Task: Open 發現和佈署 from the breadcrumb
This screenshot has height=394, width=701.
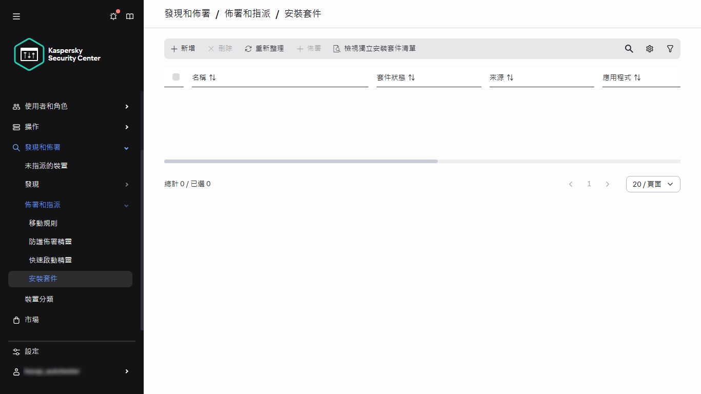Action: click(x=187, y=13)
